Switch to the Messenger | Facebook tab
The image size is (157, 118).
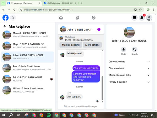coord(24,3)
